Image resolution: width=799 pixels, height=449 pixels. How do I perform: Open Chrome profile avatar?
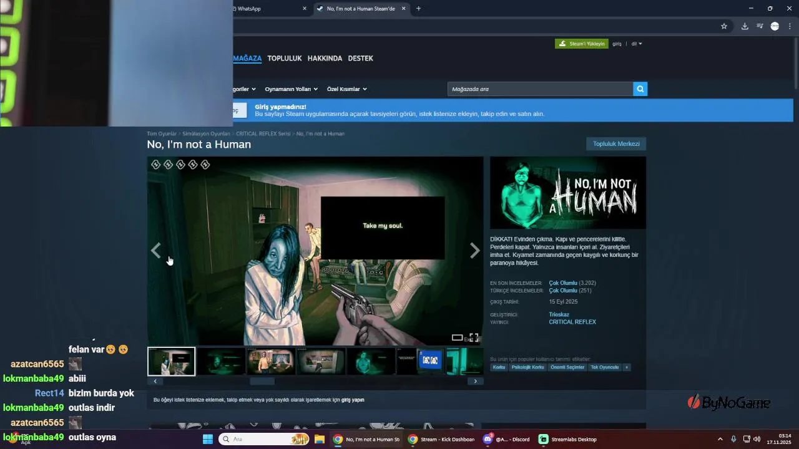click(x=775, y=26)
